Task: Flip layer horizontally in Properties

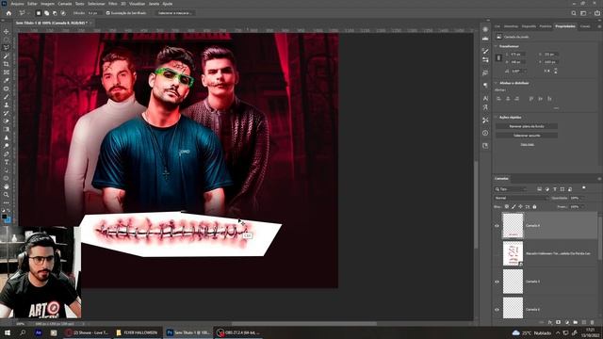Action: pyautogui.click(x=546, y=72)
